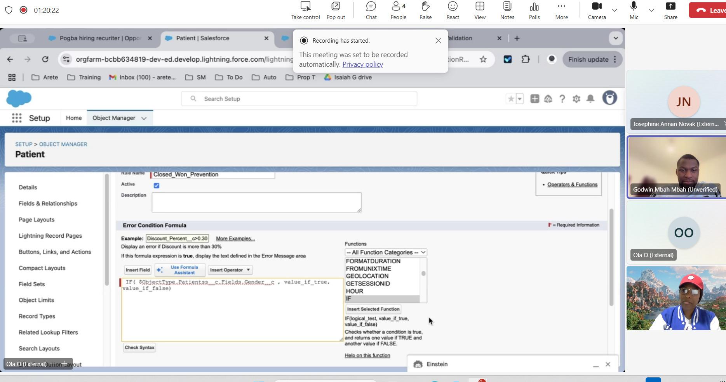Open Meeting Notes in Teams
726x382 pixels.
[507, 10]
